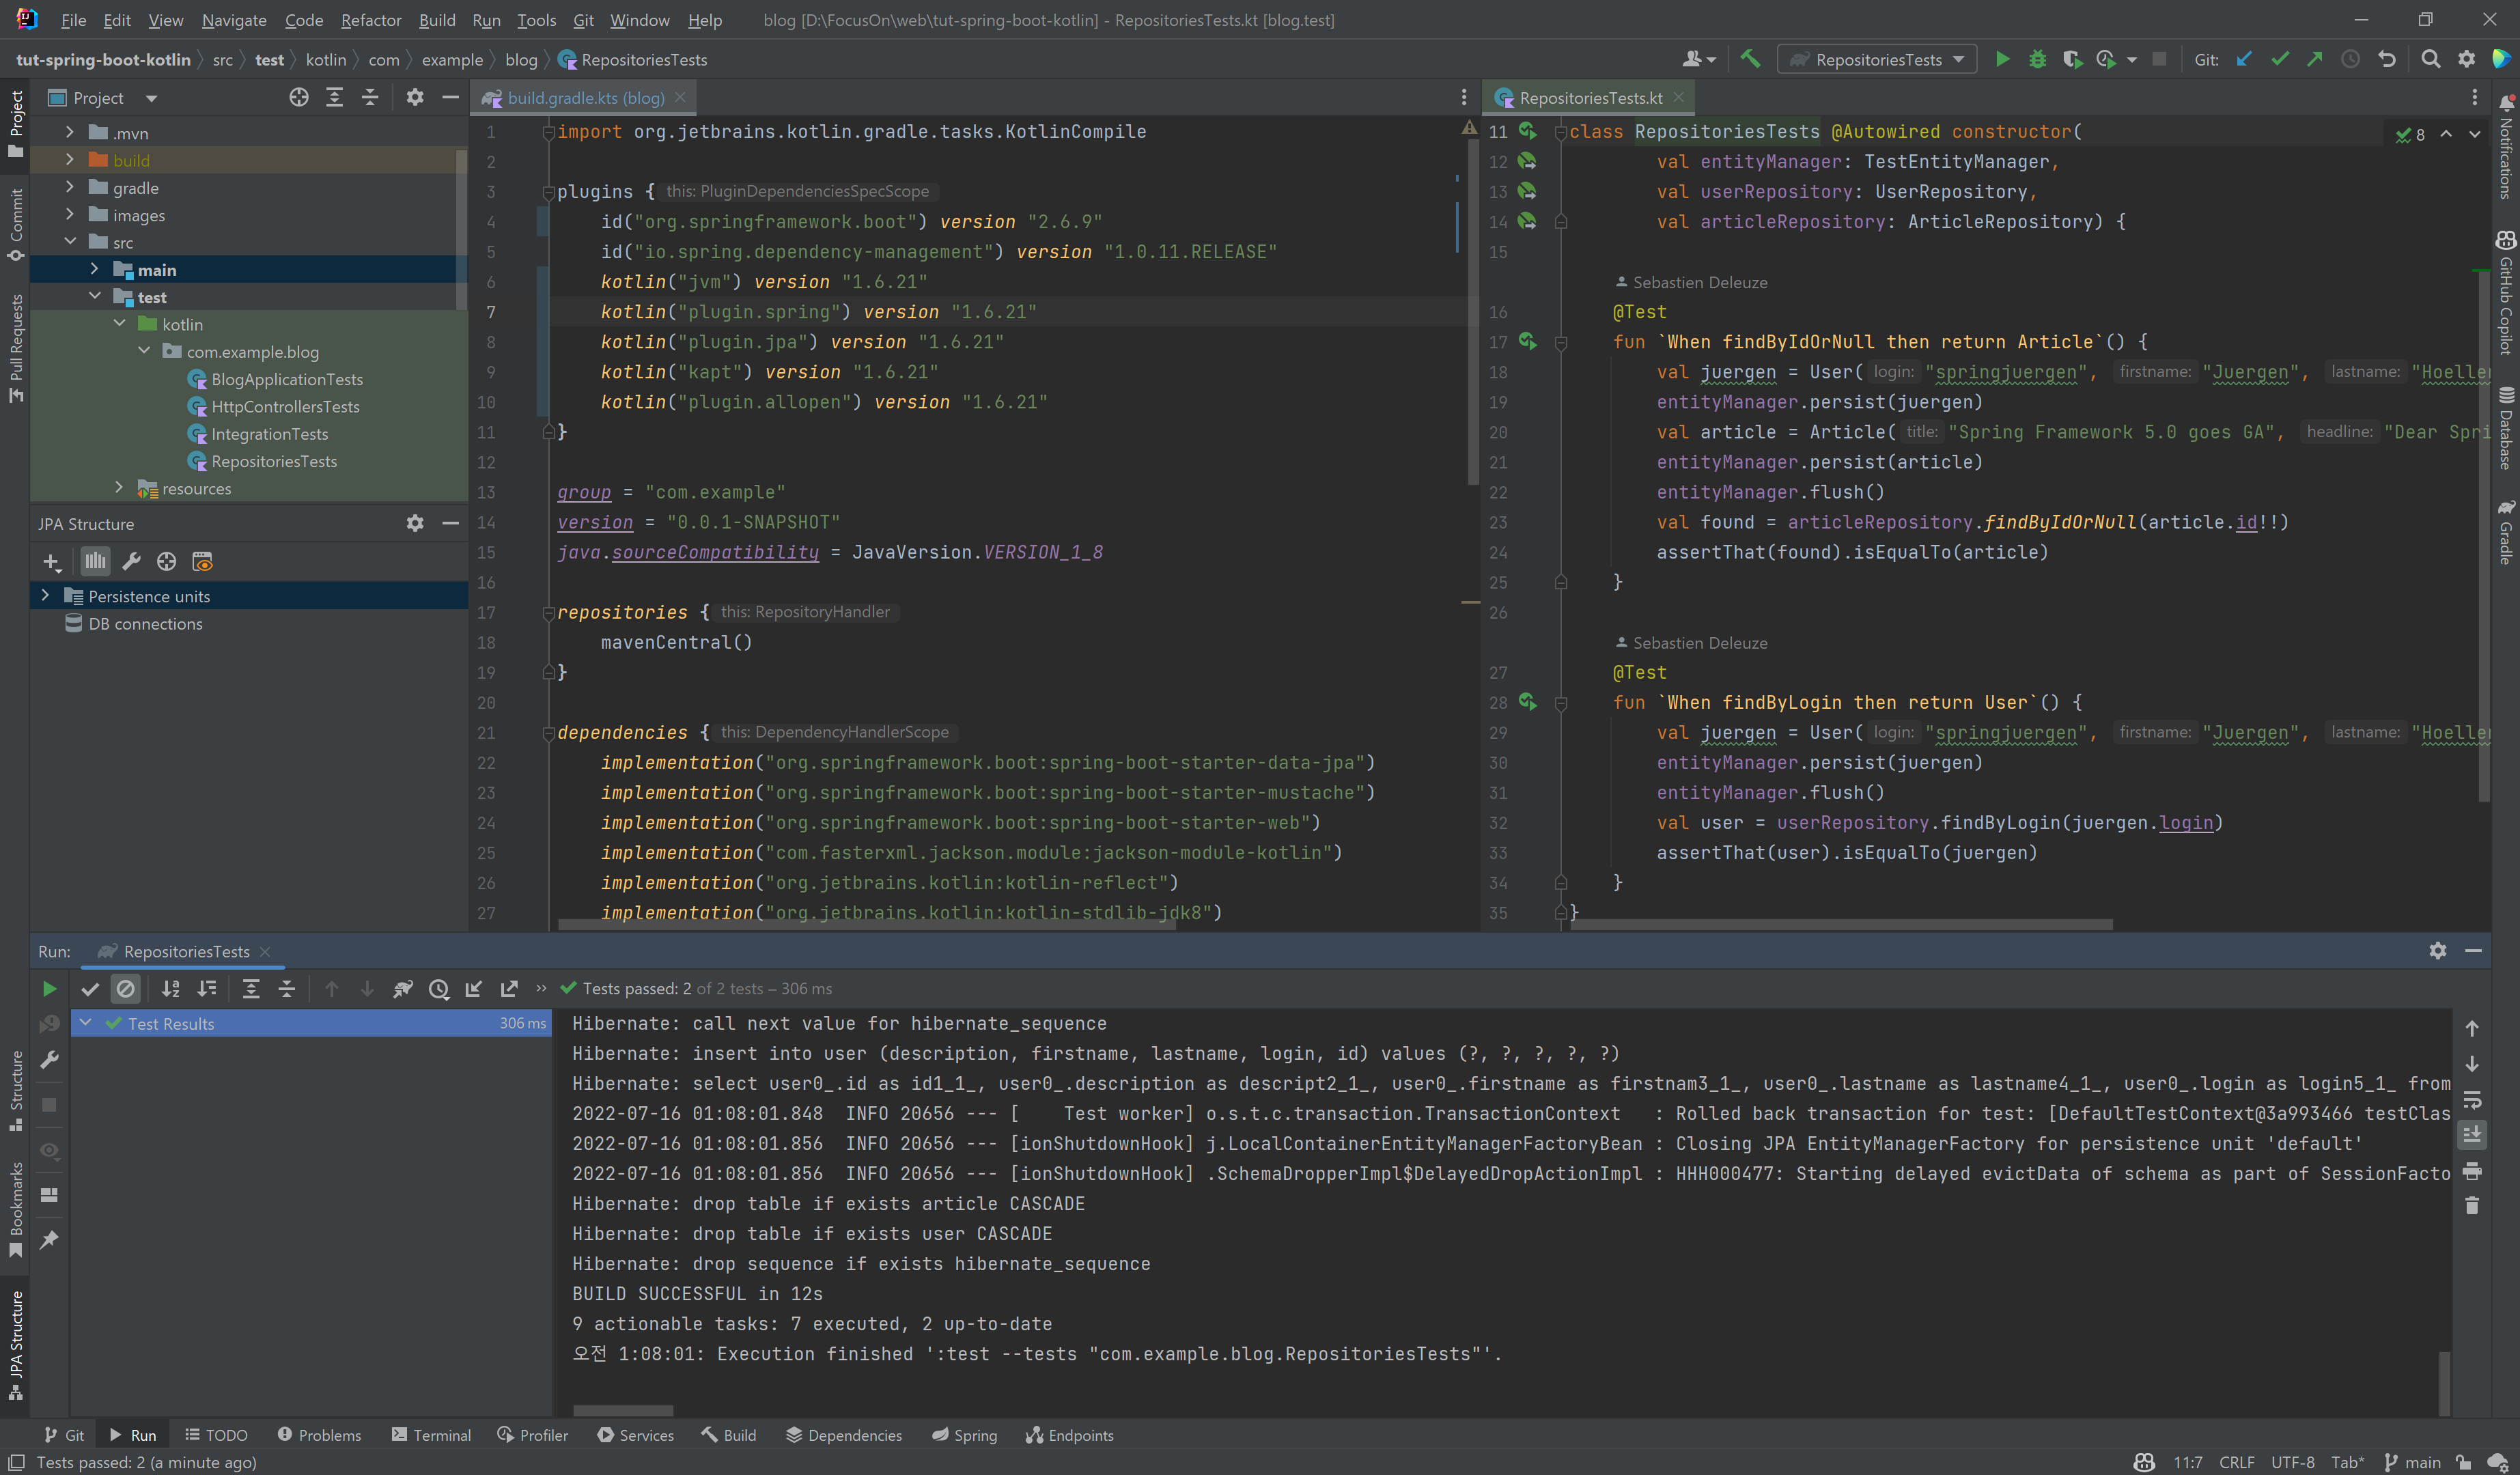Print Run console output
The height and width of the screenshot is (1475, 2520).
(x=2472, y=1171)
